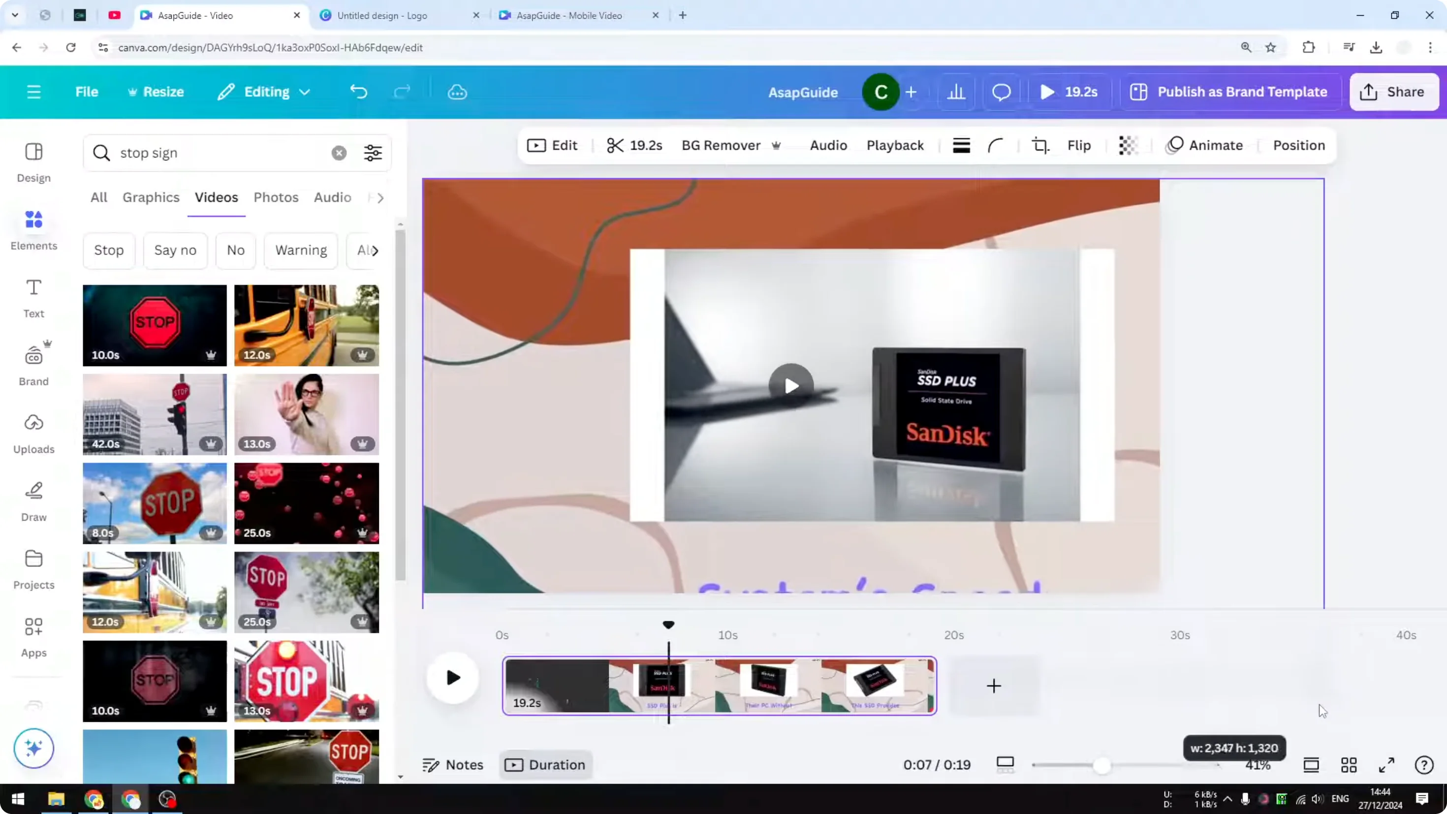The width and height of the screenshot is (1447, 814).
Task: Switch to the Photos tab
Action: (276, 197)
